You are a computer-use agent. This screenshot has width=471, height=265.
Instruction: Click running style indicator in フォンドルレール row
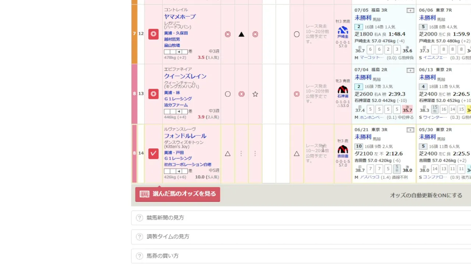(x=176, y=171)
